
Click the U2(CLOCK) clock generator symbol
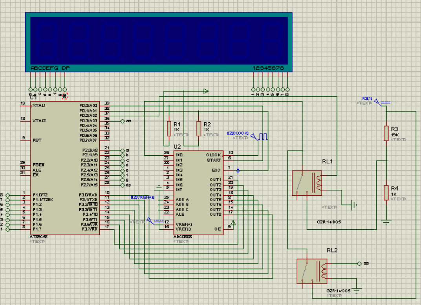[259, 137]
